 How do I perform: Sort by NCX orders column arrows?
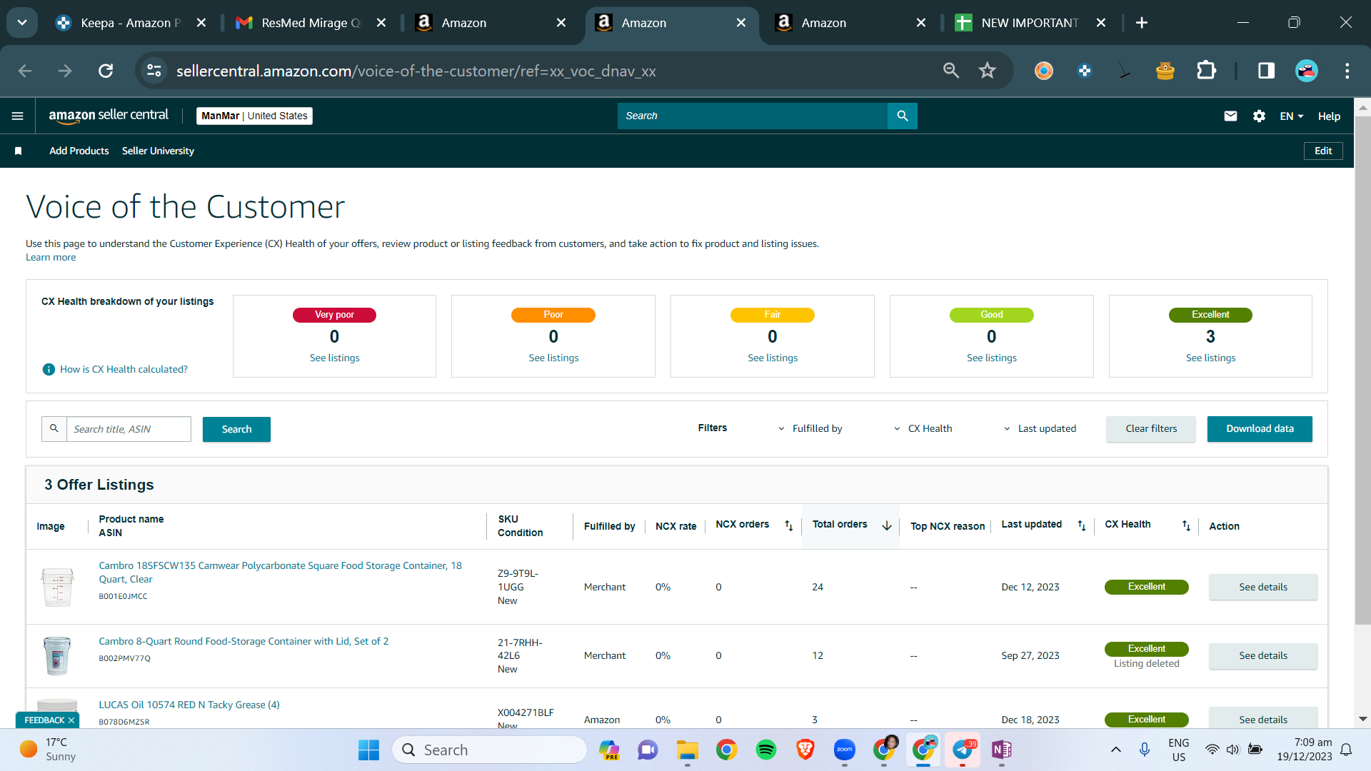788,525
